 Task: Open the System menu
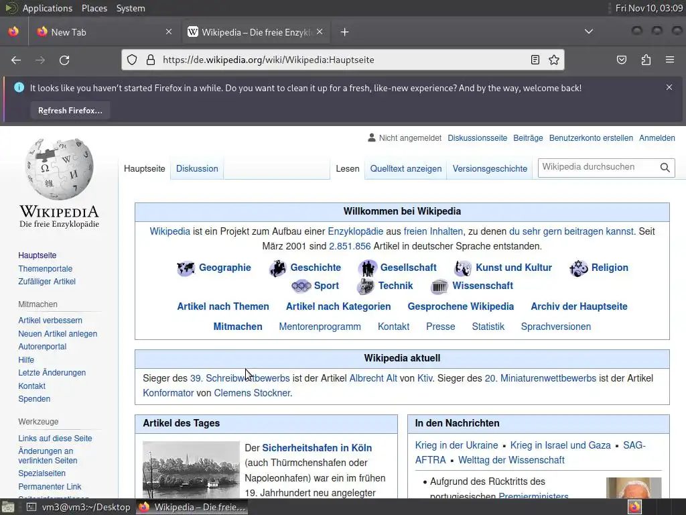[131, 8]
